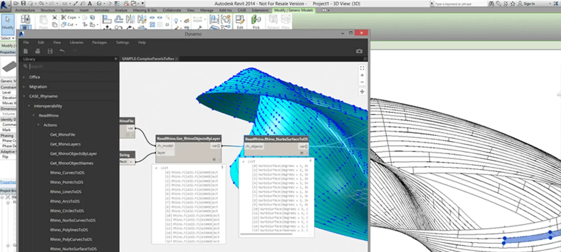Click the Pan icon in Dynamo canvas
Screen dimensions: 561x252
click(362, 92)
